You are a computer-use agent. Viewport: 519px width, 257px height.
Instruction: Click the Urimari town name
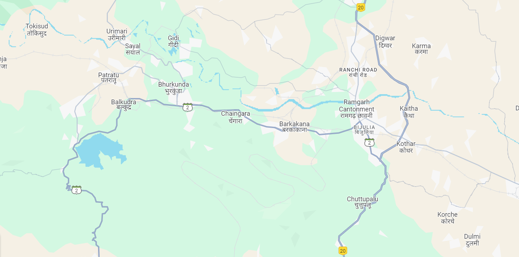click(117, 35)
